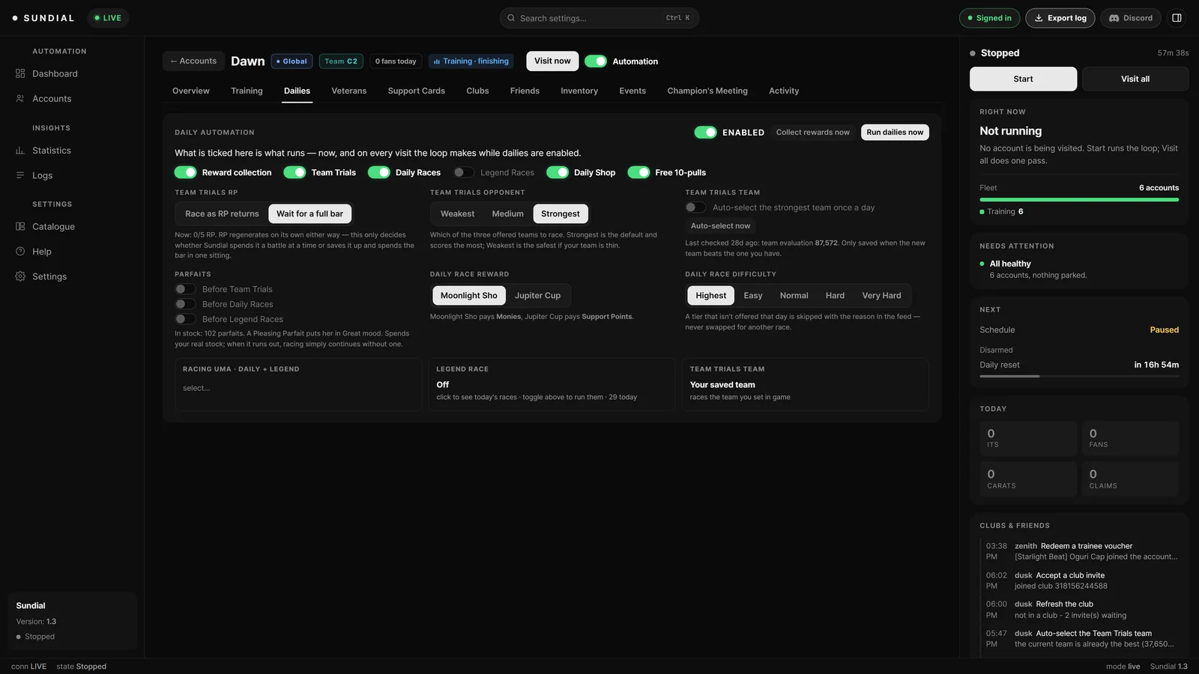This screenshot has height=674, width=1199.
Task: Open the Champion's Meeting tab
Action: 707,91
